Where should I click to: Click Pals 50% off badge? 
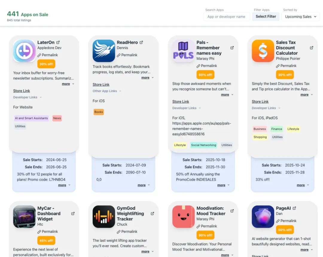click(205, 75)
